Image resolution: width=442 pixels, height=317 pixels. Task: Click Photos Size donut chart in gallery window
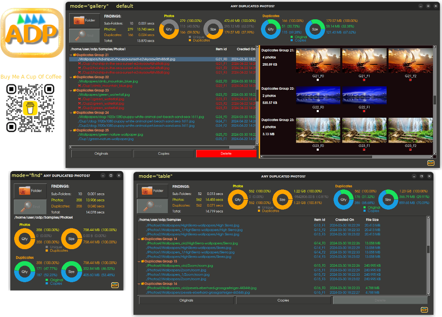tap(213, 29)
